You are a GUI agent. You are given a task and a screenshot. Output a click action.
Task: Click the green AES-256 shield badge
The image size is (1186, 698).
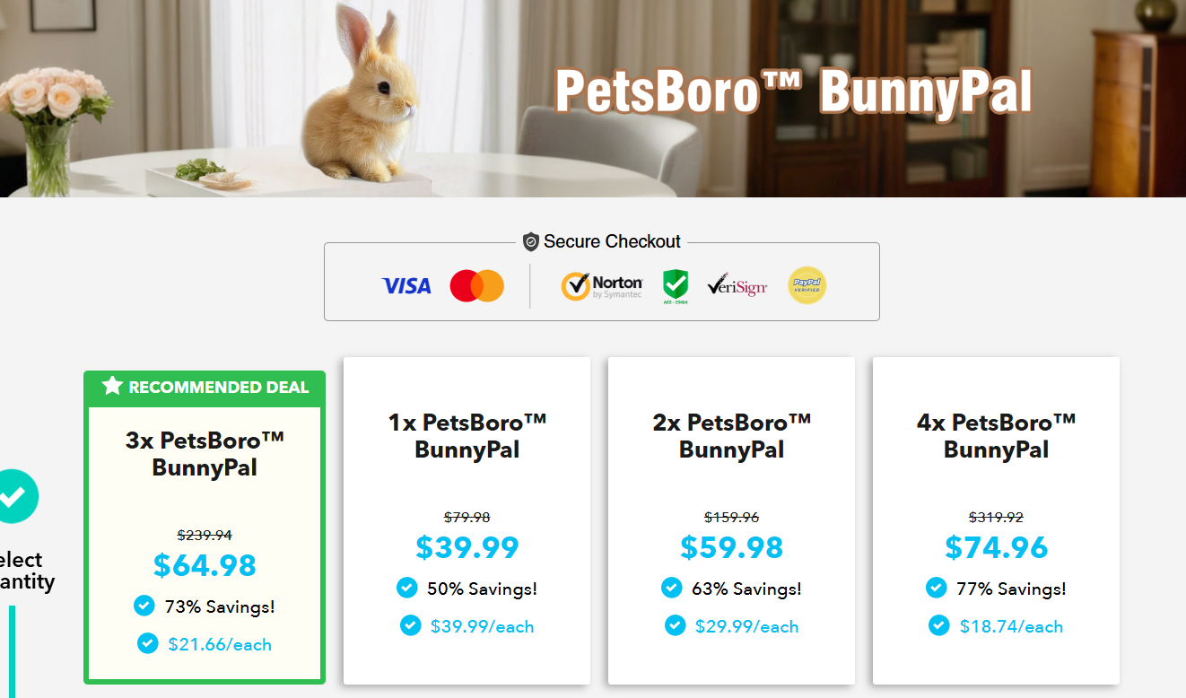(675, 285)
